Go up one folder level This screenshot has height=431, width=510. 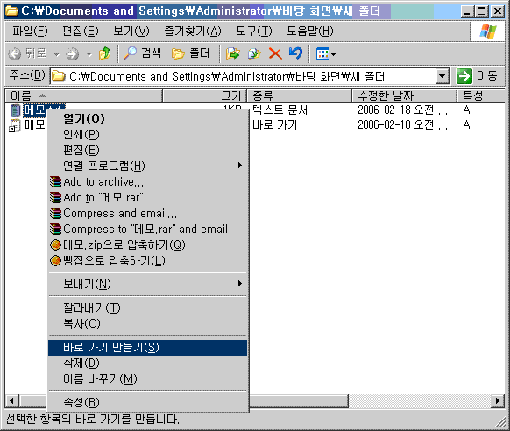click(x=104, y=53)
